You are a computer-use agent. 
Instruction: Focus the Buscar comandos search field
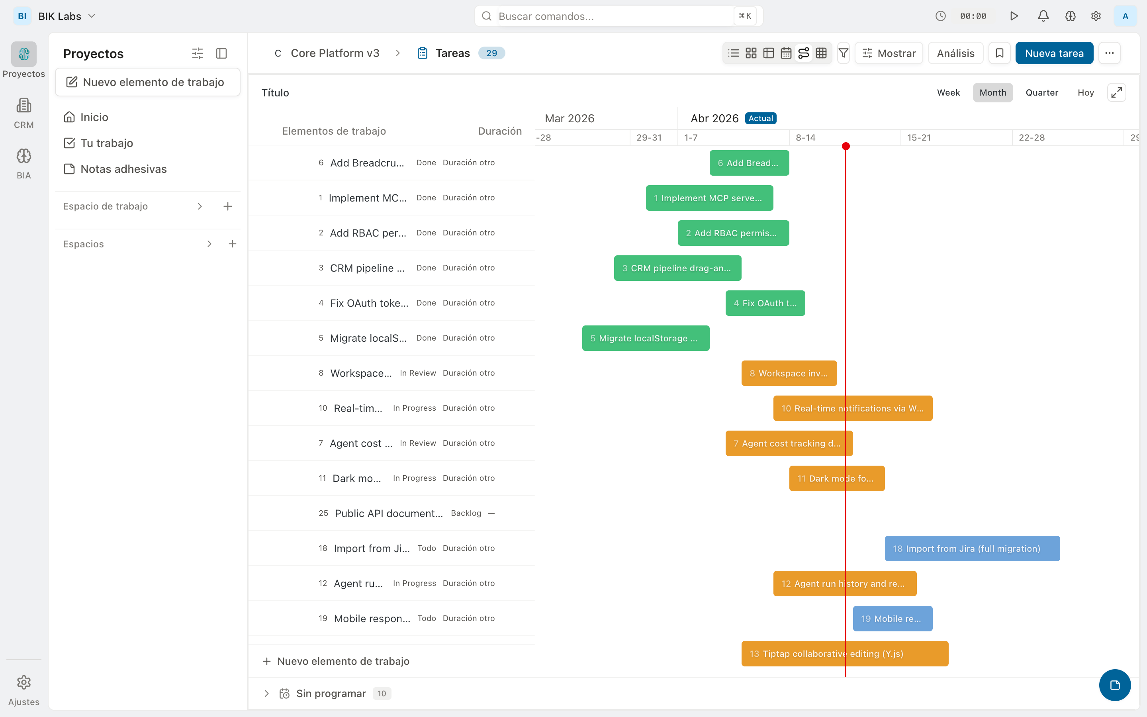[x=618, y=16]
